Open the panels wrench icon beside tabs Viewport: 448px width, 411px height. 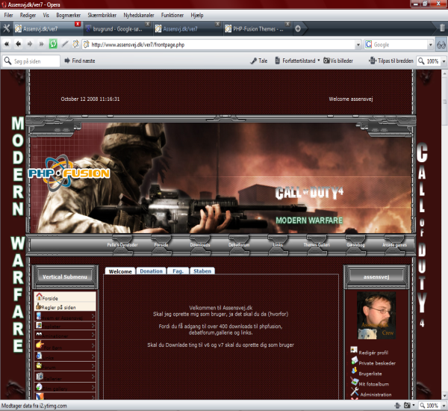click(6, 28)
